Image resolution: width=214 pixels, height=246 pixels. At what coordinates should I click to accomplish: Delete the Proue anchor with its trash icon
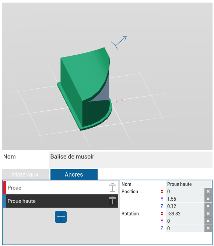pyautogui.click(x=112, y=187)
